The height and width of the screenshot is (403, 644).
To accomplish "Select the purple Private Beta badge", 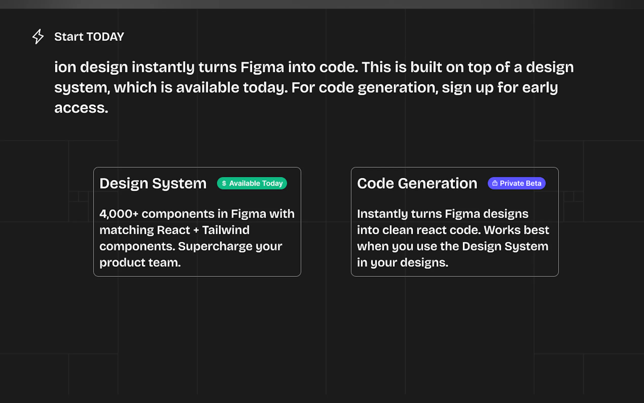I will [516, 183].
